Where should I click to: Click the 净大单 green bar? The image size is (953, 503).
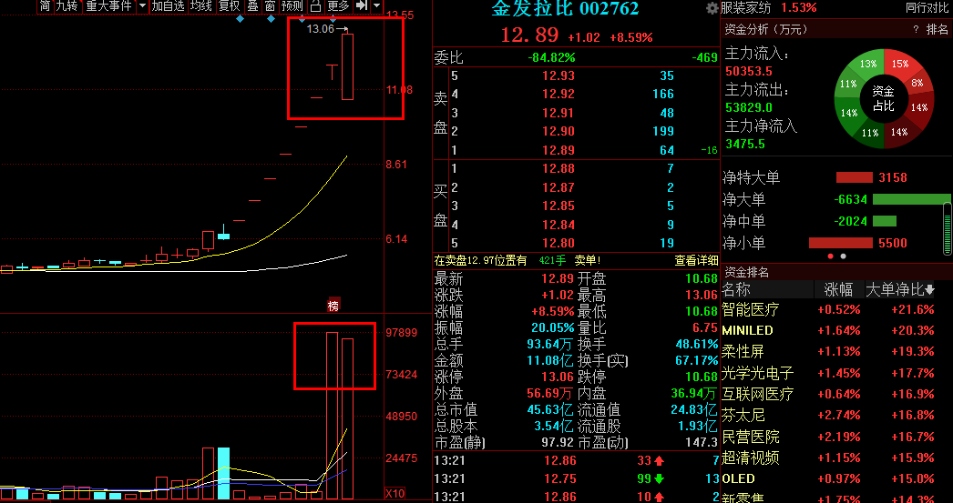[x=912, y=199]
